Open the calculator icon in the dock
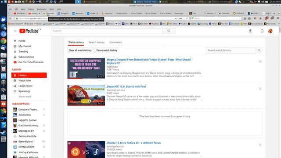Viewport: 281px width, 158px height. click(x=4, y=139)
